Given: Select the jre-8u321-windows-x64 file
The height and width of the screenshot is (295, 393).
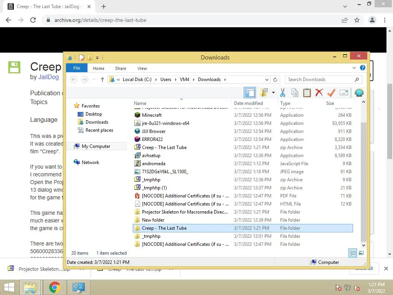Looking at the screenshot, I should (243, 123).
